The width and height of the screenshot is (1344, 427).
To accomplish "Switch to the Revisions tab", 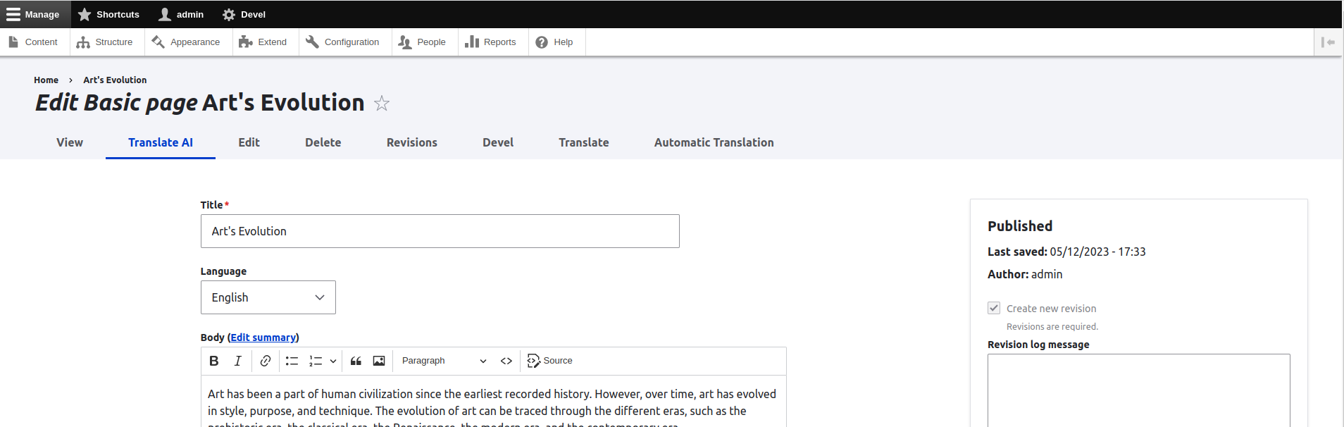I will (x=411, y=142).
